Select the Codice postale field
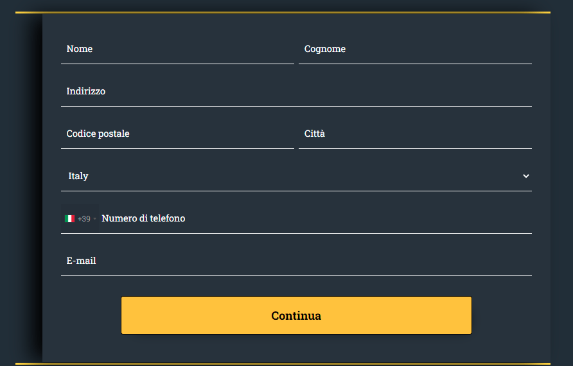This screenshot has width=573, height=366. coord(177,134)
